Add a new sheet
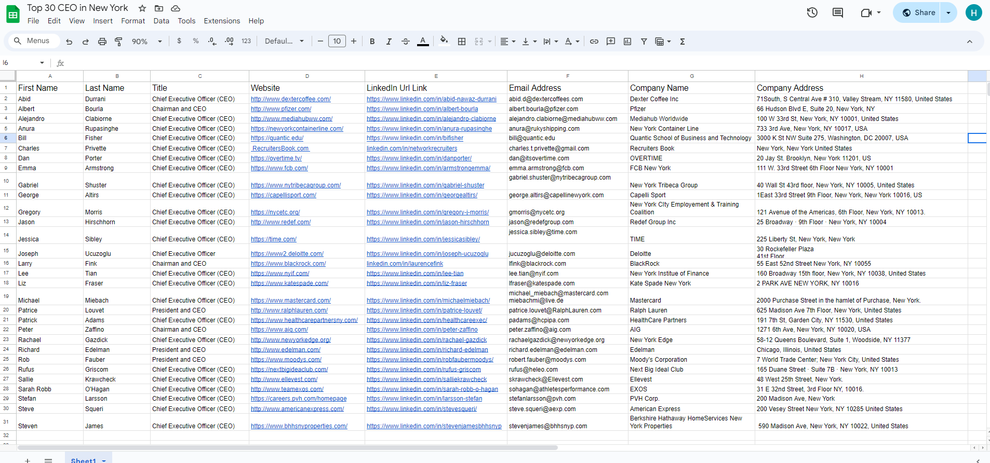990x463 pixels. click(x=28, y=460)
